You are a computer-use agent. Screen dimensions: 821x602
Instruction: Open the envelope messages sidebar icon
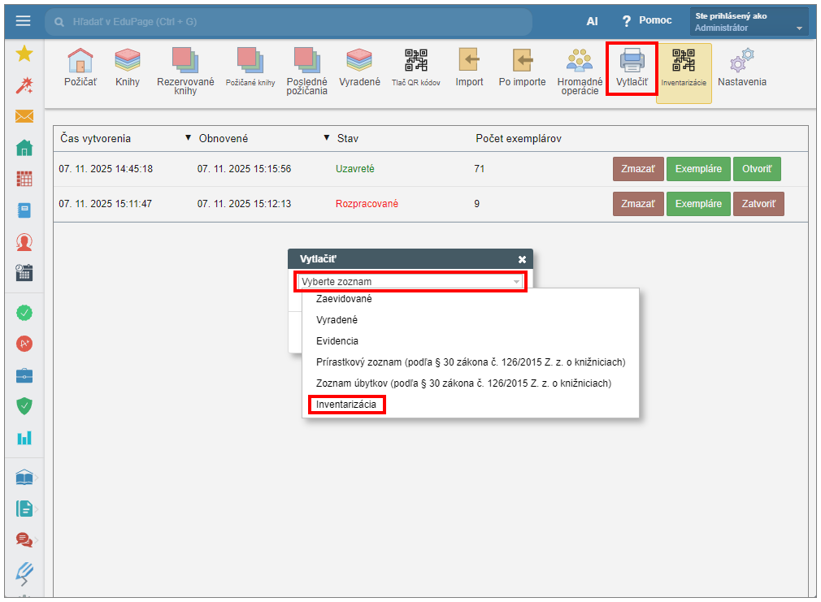[24, 116]
